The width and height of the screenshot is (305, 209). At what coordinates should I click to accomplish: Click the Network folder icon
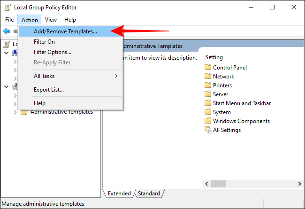208,76
